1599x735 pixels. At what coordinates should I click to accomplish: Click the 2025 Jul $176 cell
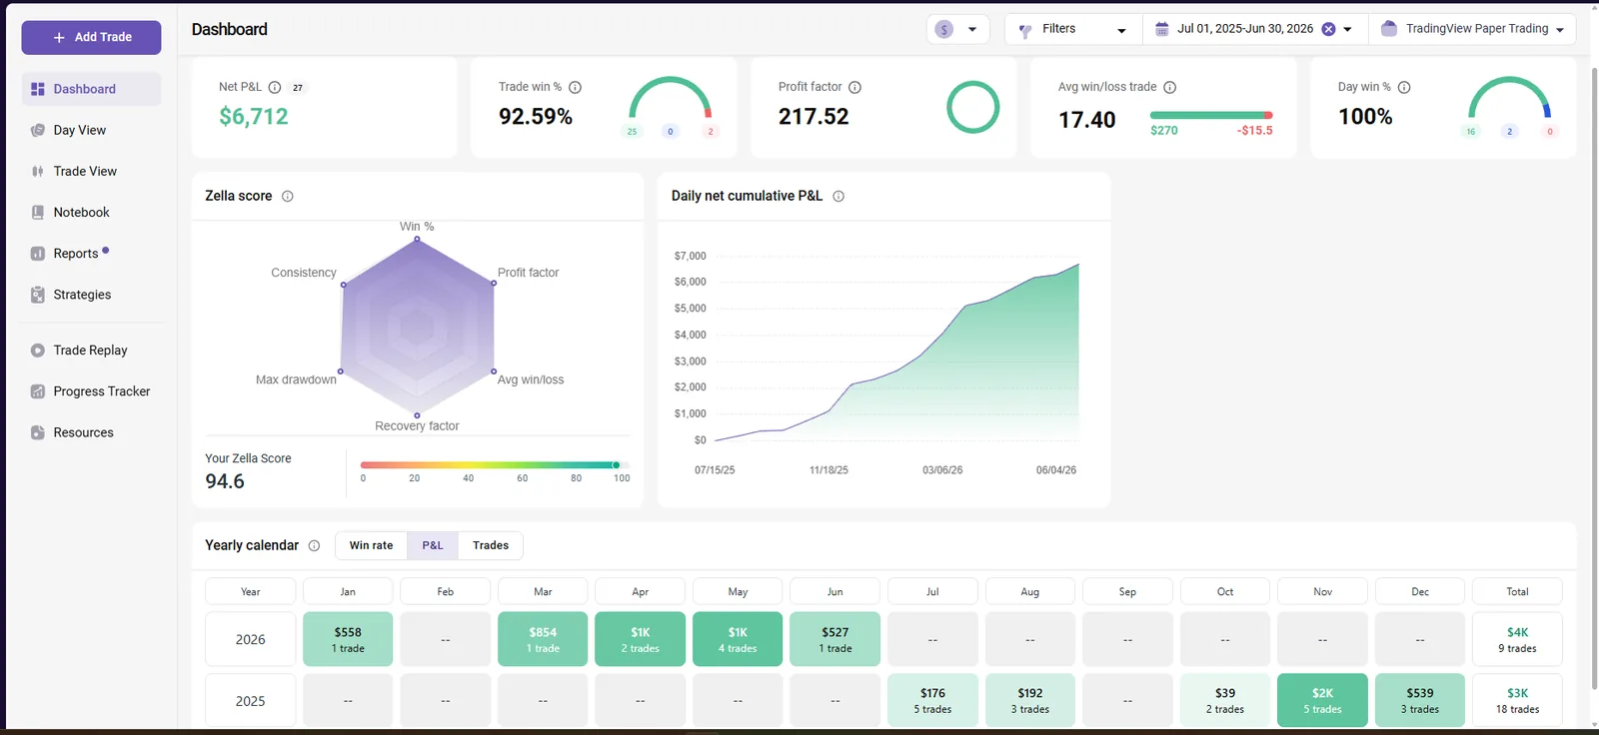(x=932, y=700)
